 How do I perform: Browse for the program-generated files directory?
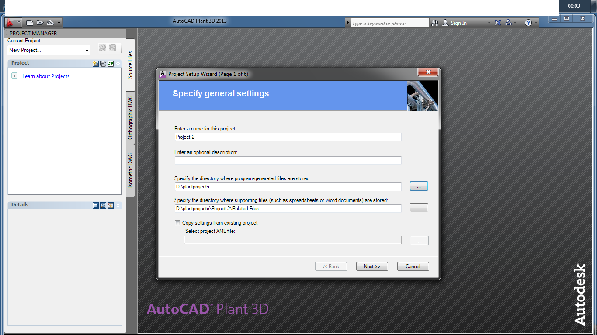click(419, 186)
